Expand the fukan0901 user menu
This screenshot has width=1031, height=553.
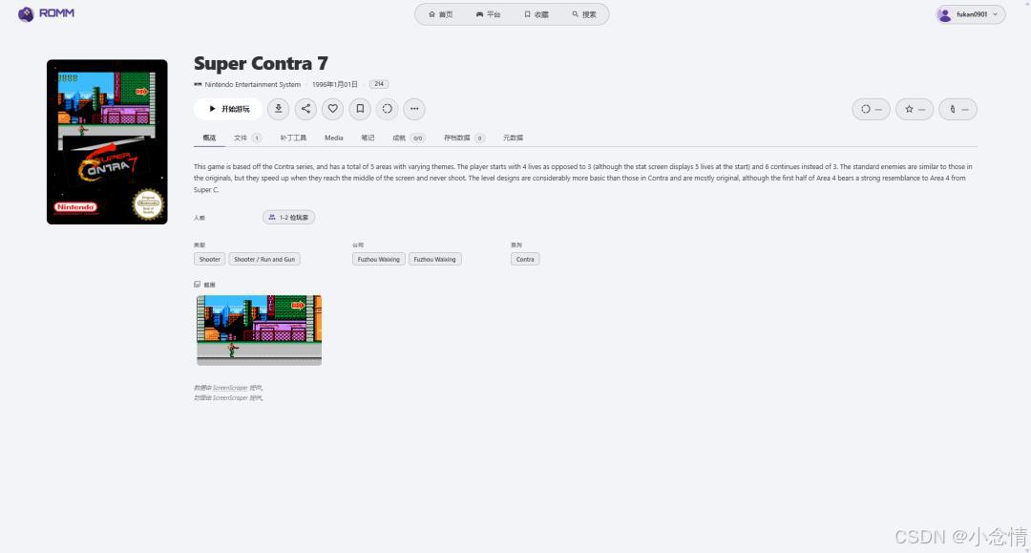[971, 14]
